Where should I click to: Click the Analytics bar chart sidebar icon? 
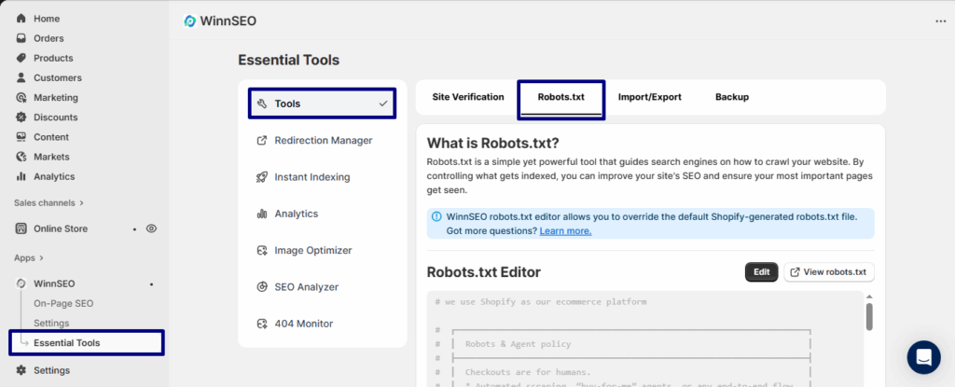pos(21,177)
